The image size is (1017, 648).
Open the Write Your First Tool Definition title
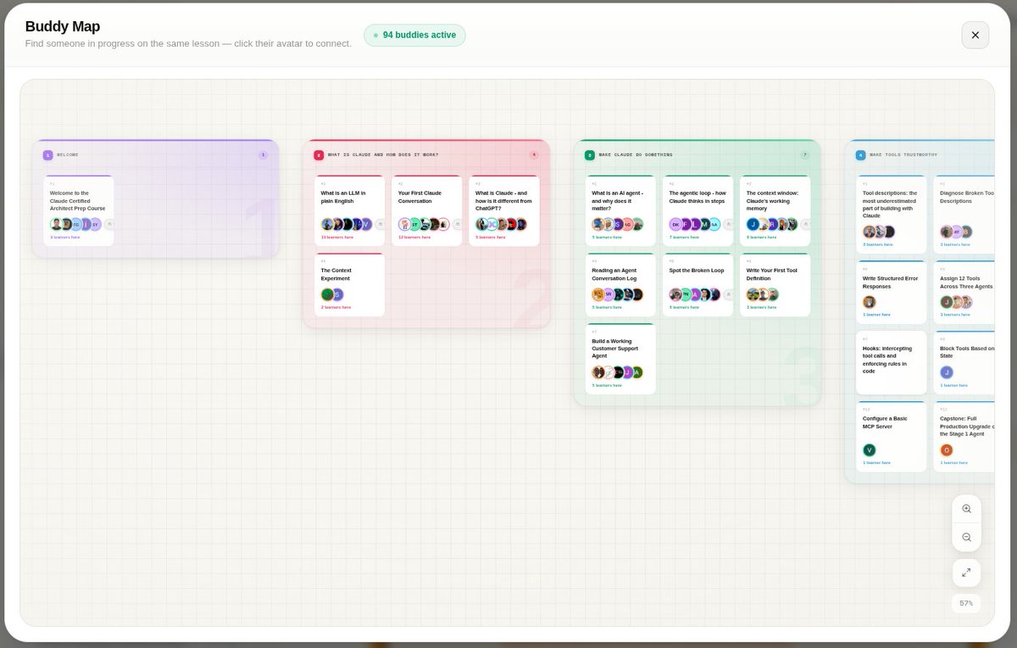[772, 274]
